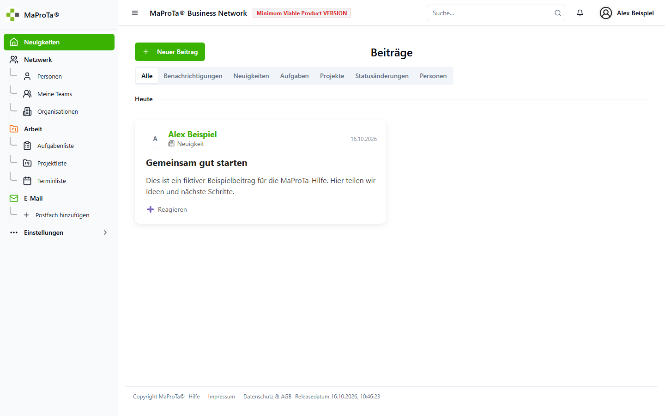Click the round A avatar in the post
The height and width of the screenshot is (416, 665).
point(155,139)
